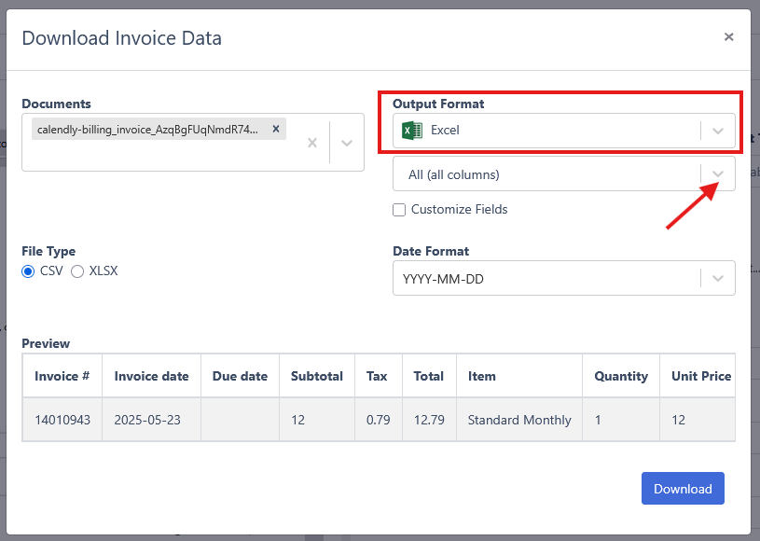Open the Output Format dropdown arrow

718,131
